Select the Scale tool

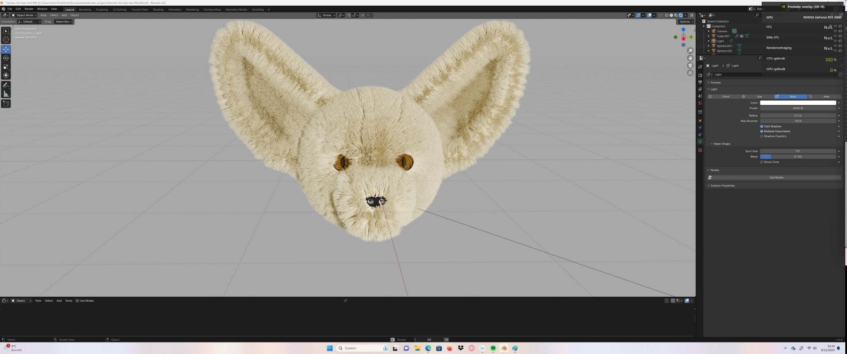tap(6, 67)
